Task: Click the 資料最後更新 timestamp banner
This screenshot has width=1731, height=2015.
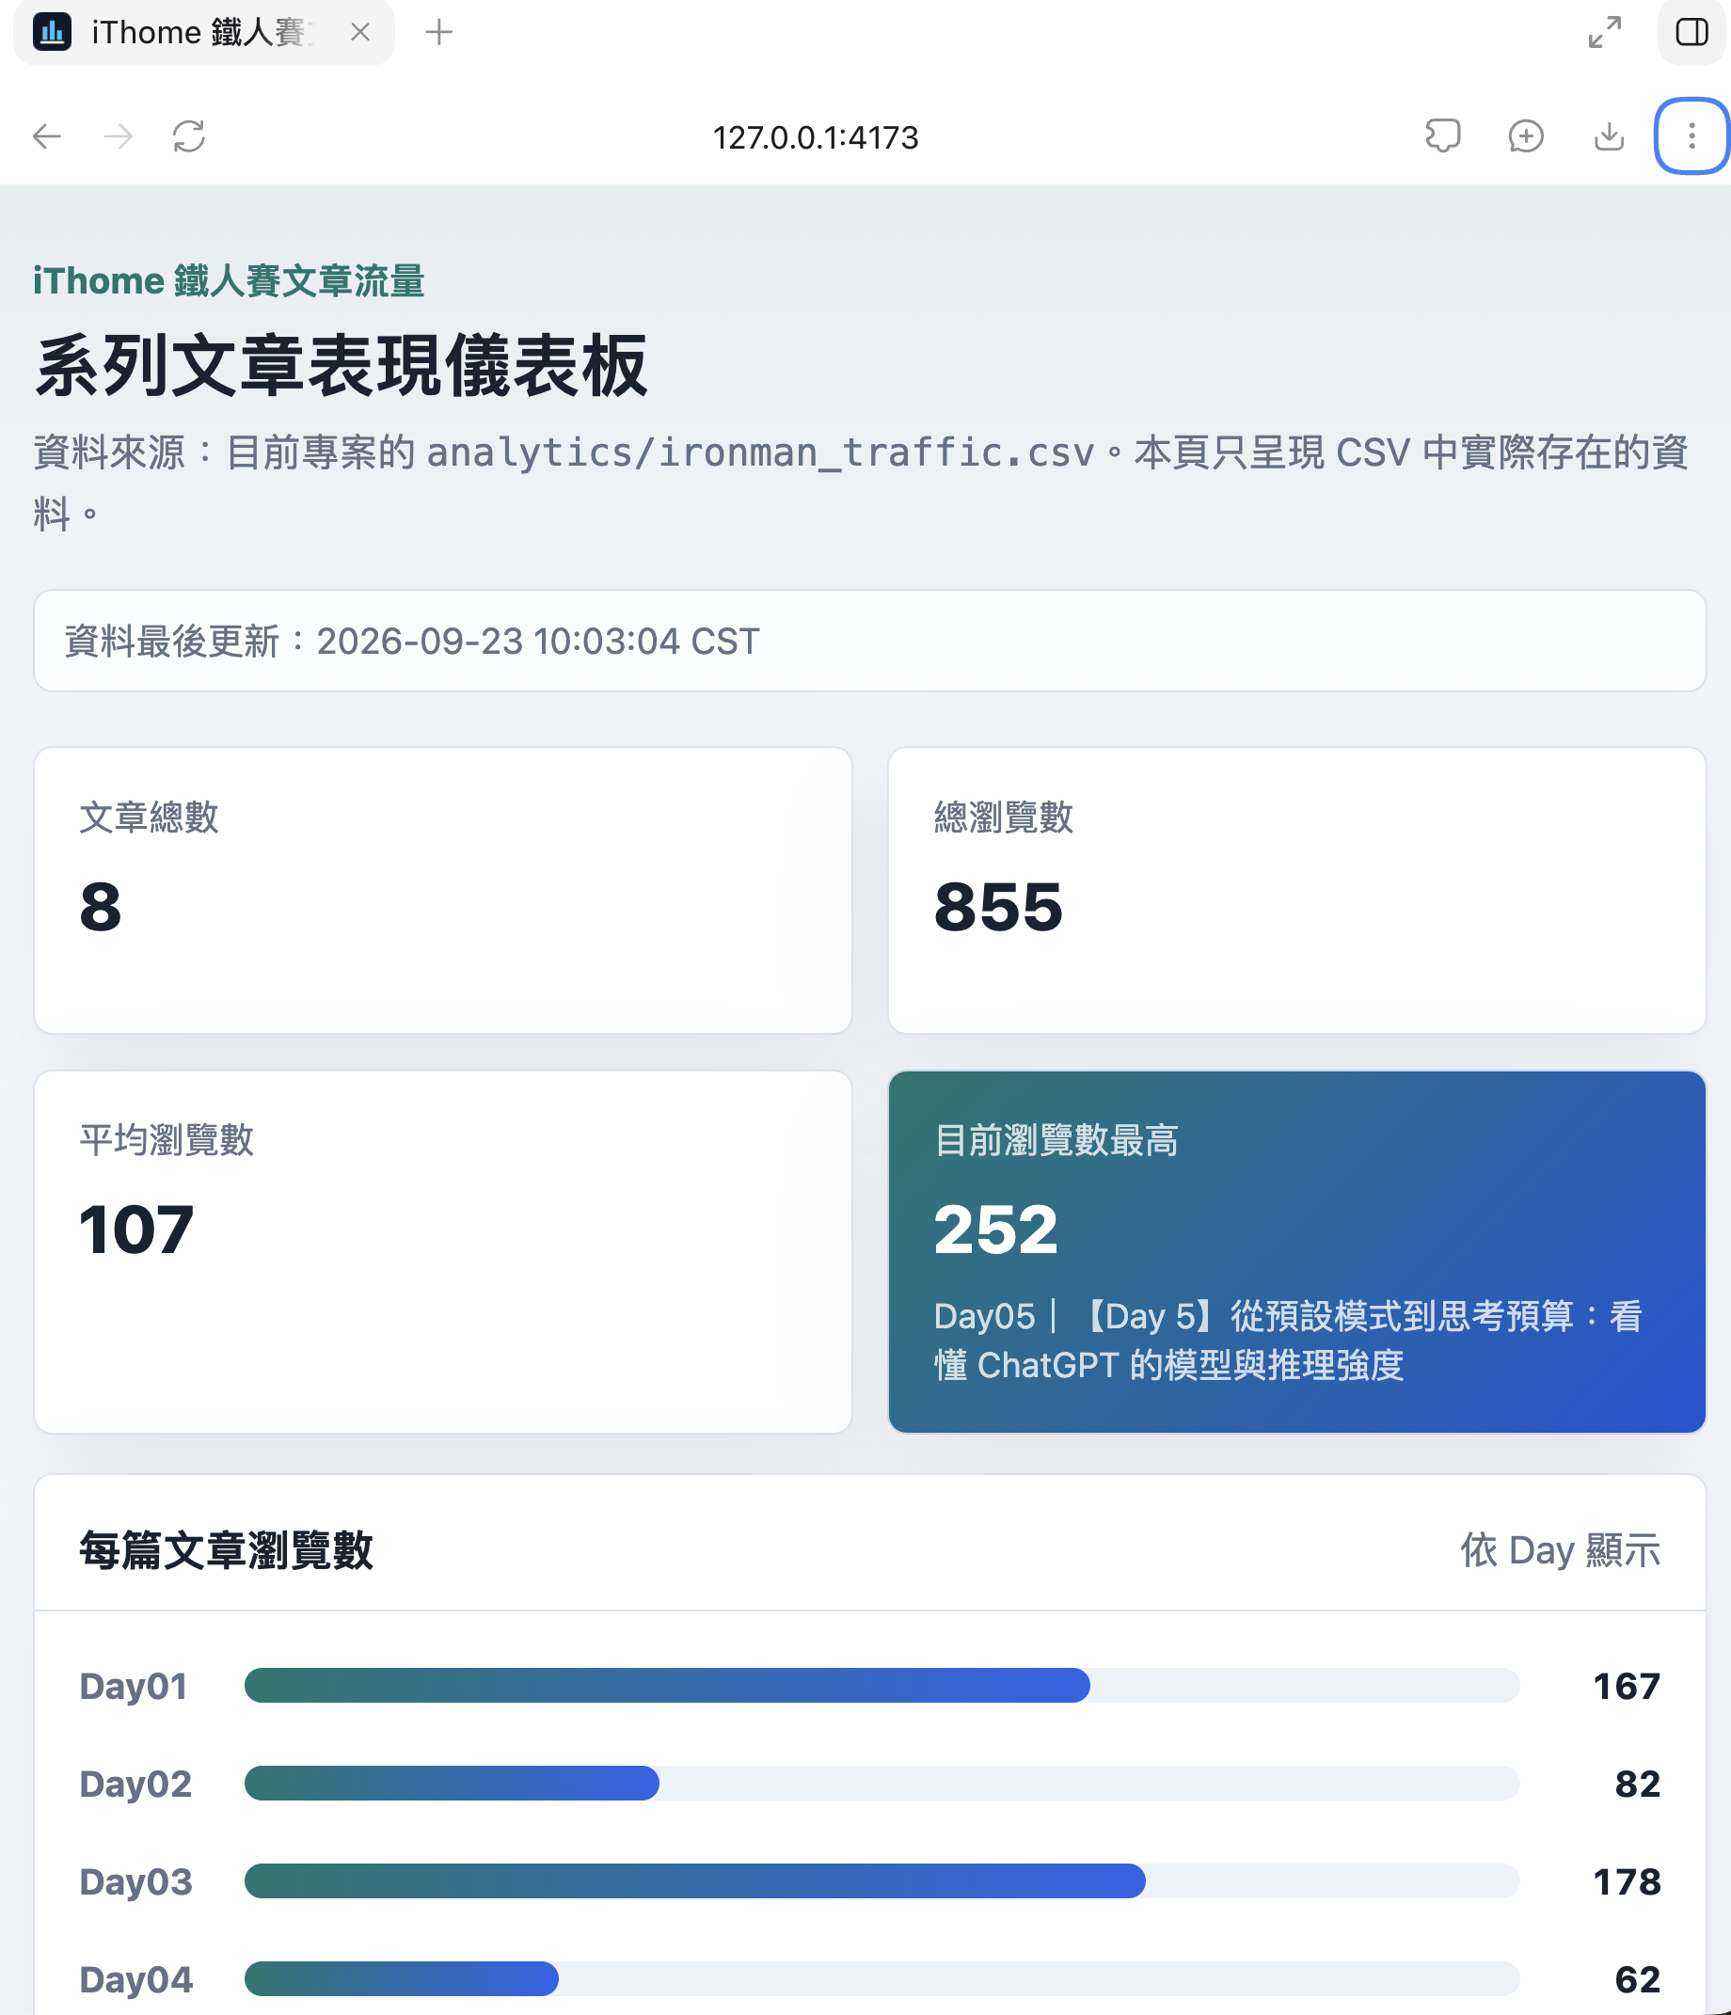Action: point(870,641)
